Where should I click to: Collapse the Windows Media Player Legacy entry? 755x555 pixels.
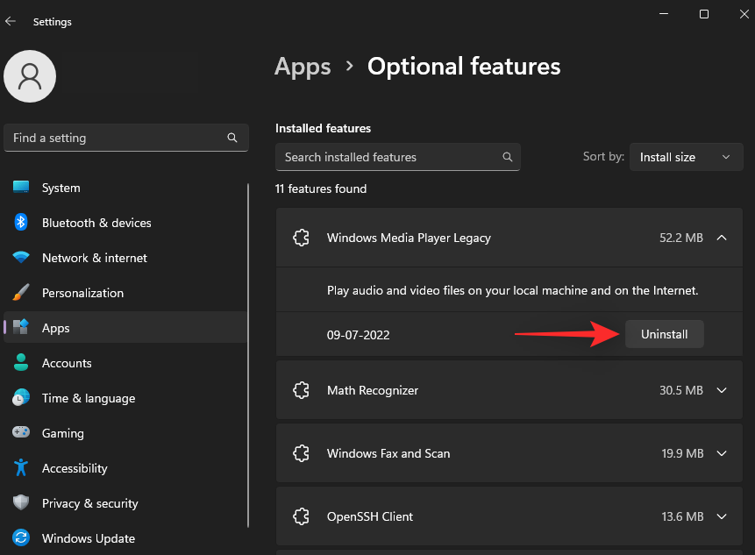click(x=722, y=238)
